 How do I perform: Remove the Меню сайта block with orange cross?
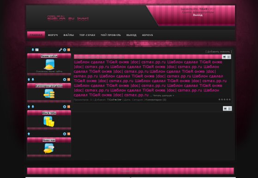pos(69,50)
